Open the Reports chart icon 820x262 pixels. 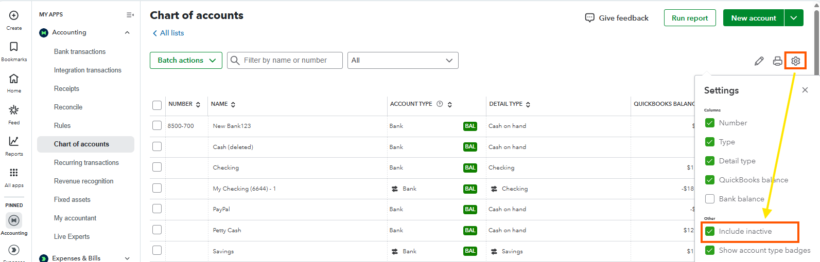[x=14, y=141]
